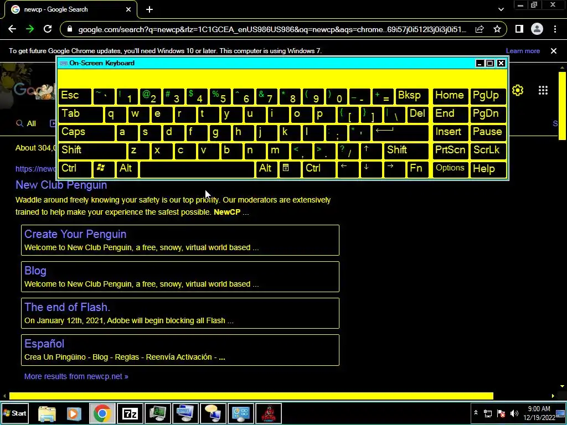Viewport: 567px width, 425px height.
Task: Open the Blog sitelink
Action: [35, 271]
